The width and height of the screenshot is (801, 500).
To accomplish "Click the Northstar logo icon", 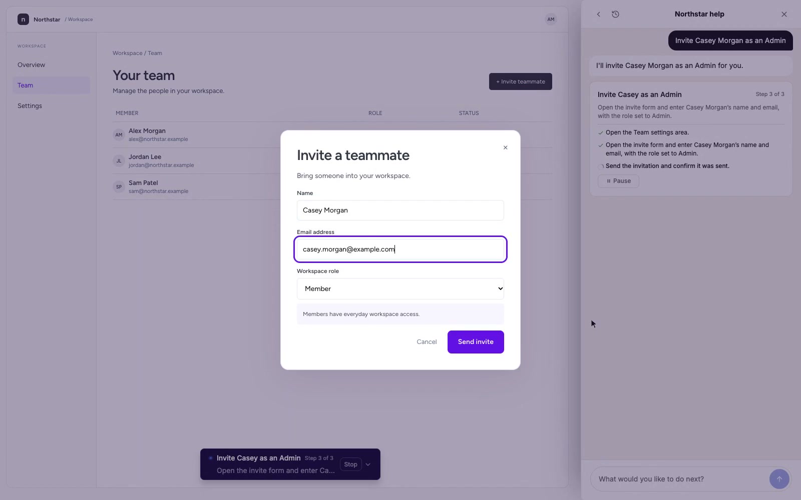I will tap(23, 19).
